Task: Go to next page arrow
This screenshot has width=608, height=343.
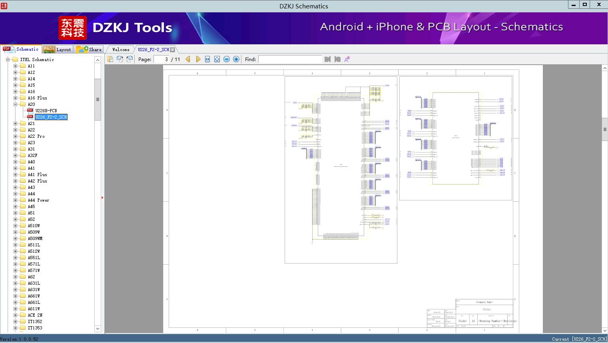Action: tap(198, 59)
